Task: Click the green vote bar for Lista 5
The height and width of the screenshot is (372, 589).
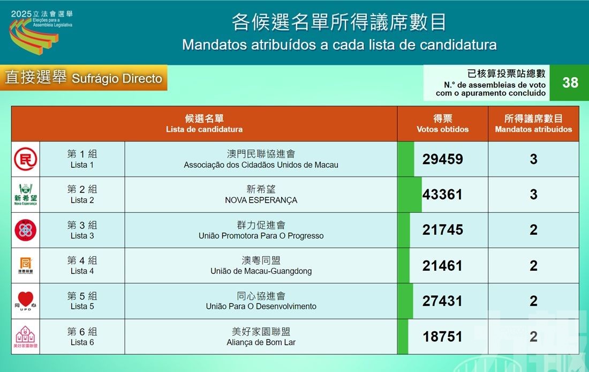Action: coord(405,301)
